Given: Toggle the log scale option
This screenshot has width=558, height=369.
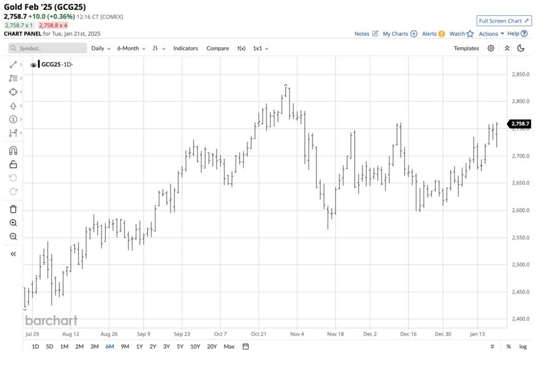Looking at the screenshot, I should [x=522, y=346].
